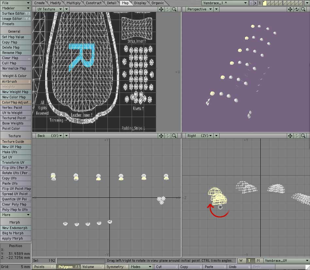Go to previous object with left arrow
This screenshot has height=270, width=310.
[251, 3]
